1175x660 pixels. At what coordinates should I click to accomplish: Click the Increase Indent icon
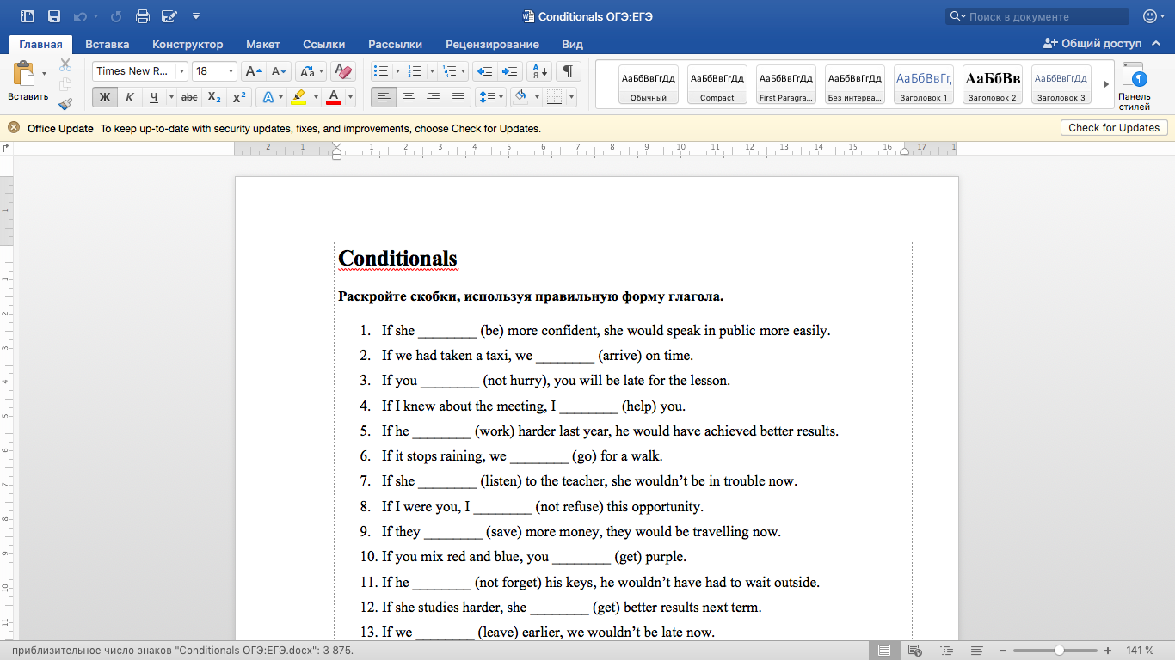click(510, 71)
